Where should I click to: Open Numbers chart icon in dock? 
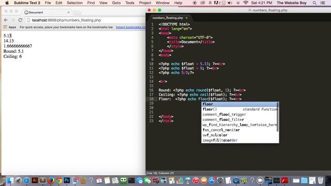pyautogui.click(x=180, y=180)
